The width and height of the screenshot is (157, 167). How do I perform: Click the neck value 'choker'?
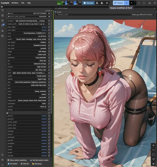click(x=44, y=94)
